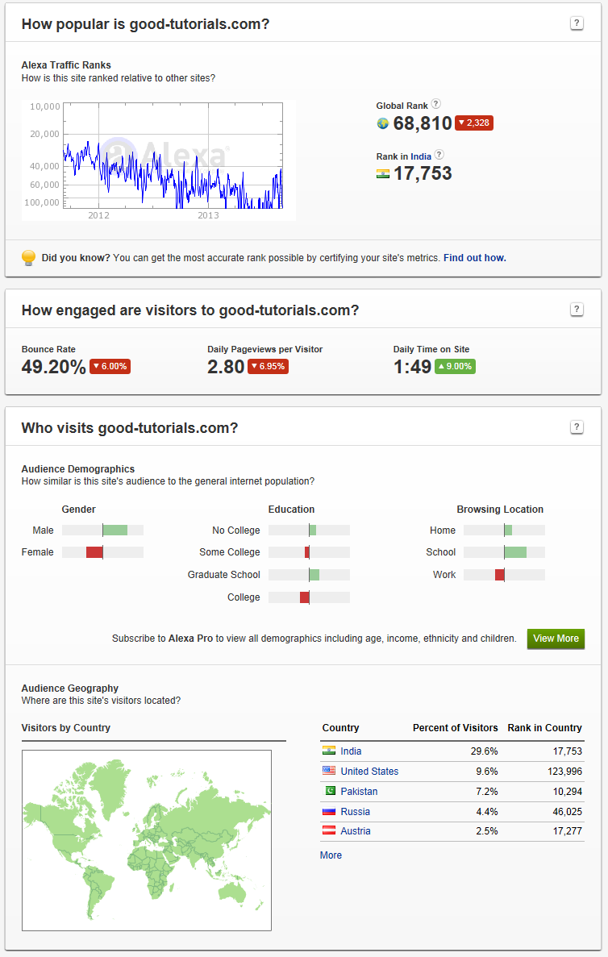Click the Some College education bar
Viewport: 608px width, 957px height.
[309, 551]
